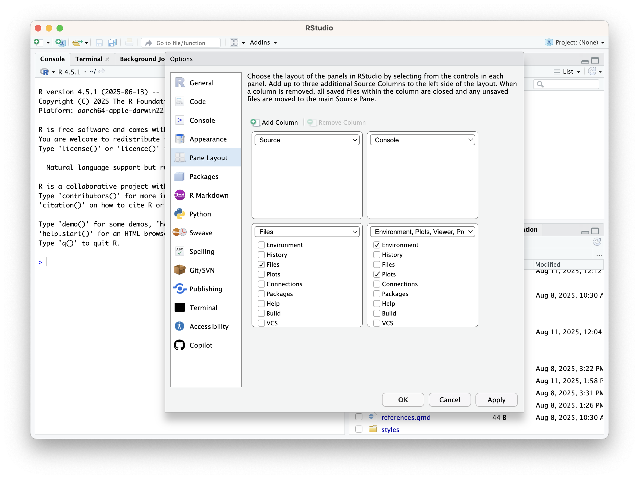Click the Workspace Panes grid icon
Screen dimensions: 639x479
pos(234,43)
